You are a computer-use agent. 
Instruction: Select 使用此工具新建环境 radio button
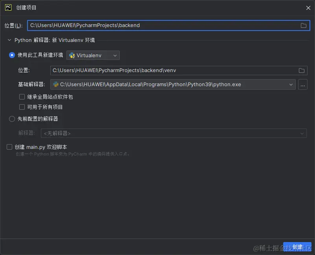tap(12, 55)
